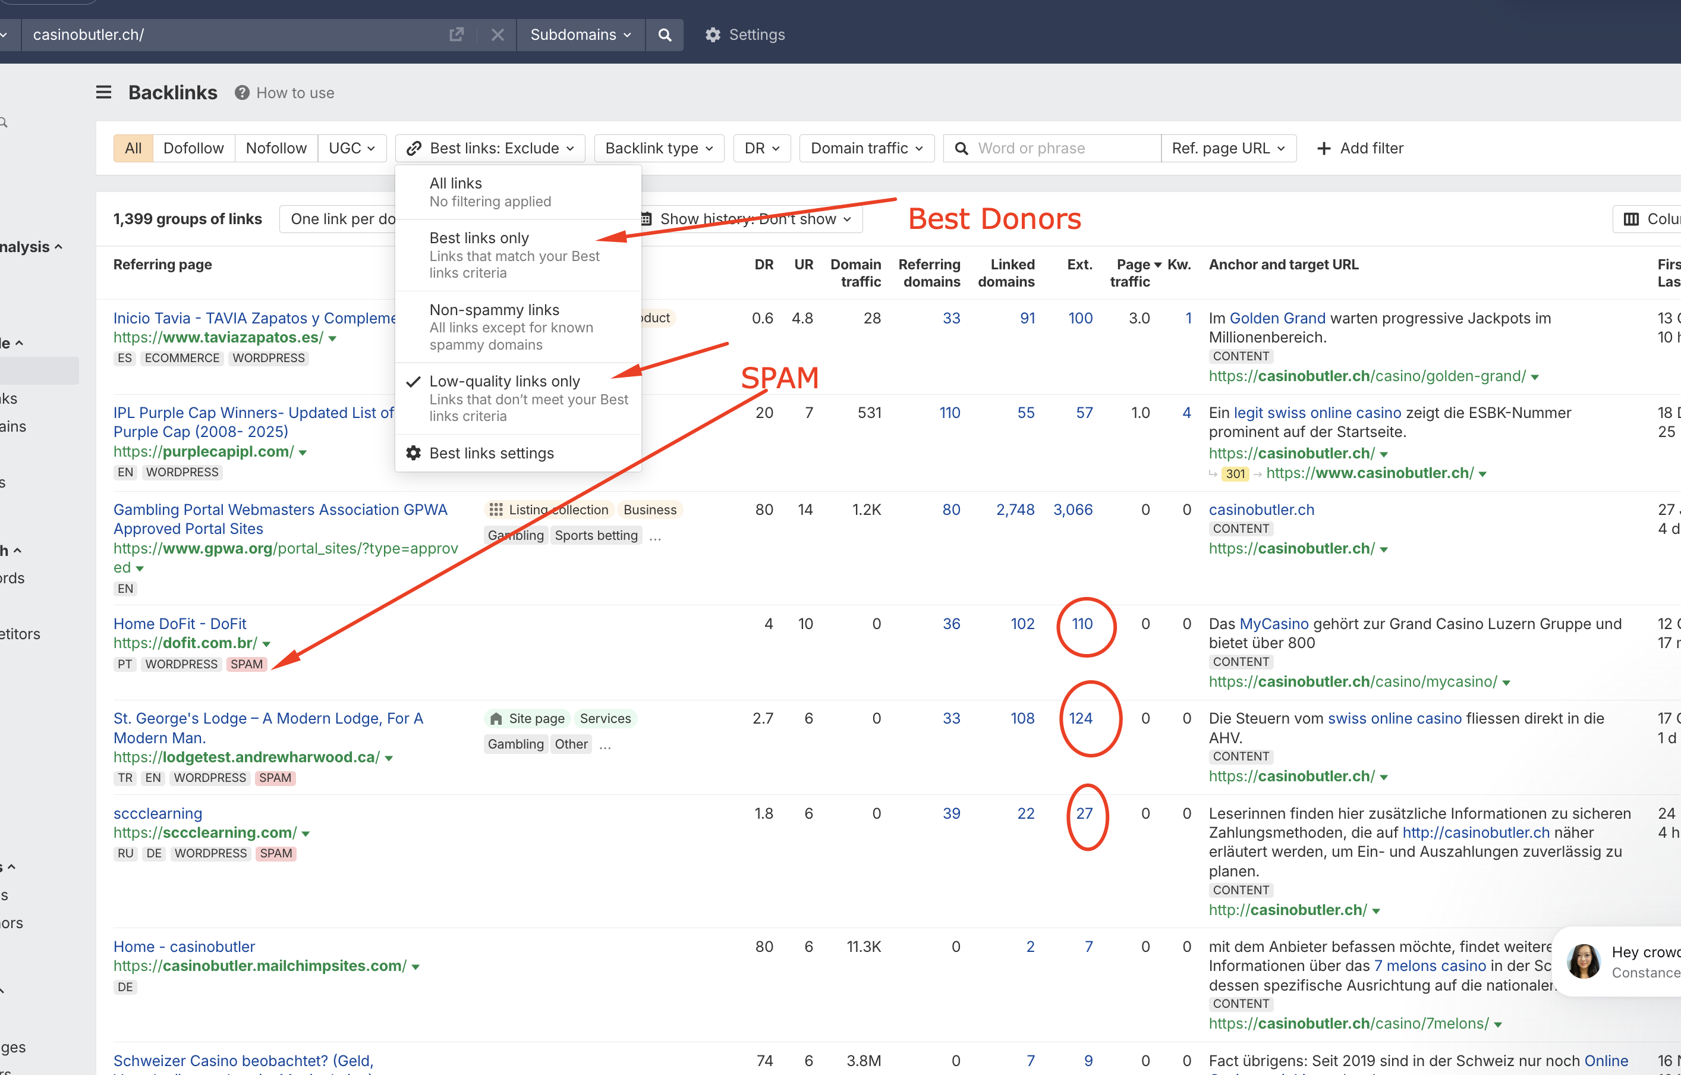This screenshot has height=1075, width=1681.
Task: Open How to use help
Action: pos(285,93)
